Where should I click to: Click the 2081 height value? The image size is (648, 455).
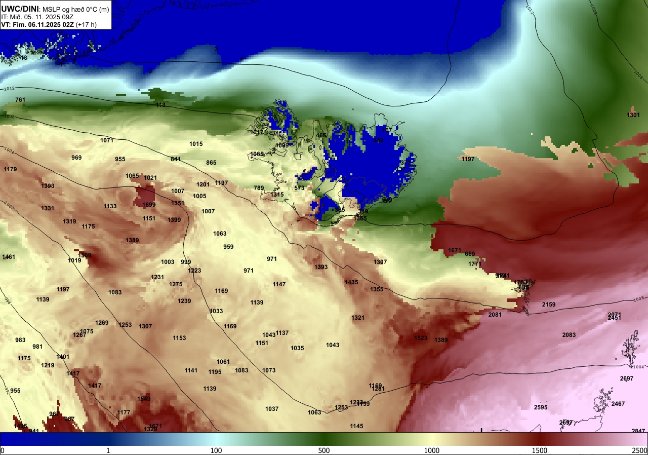click(x=495, y=315)
